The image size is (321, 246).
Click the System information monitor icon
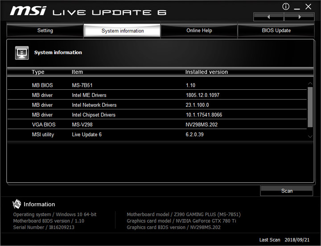[x=22, y=53]
